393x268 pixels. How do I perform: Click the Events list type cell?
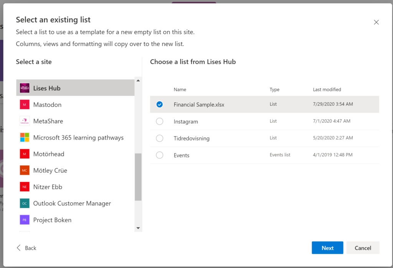click(x=280, y=155)
